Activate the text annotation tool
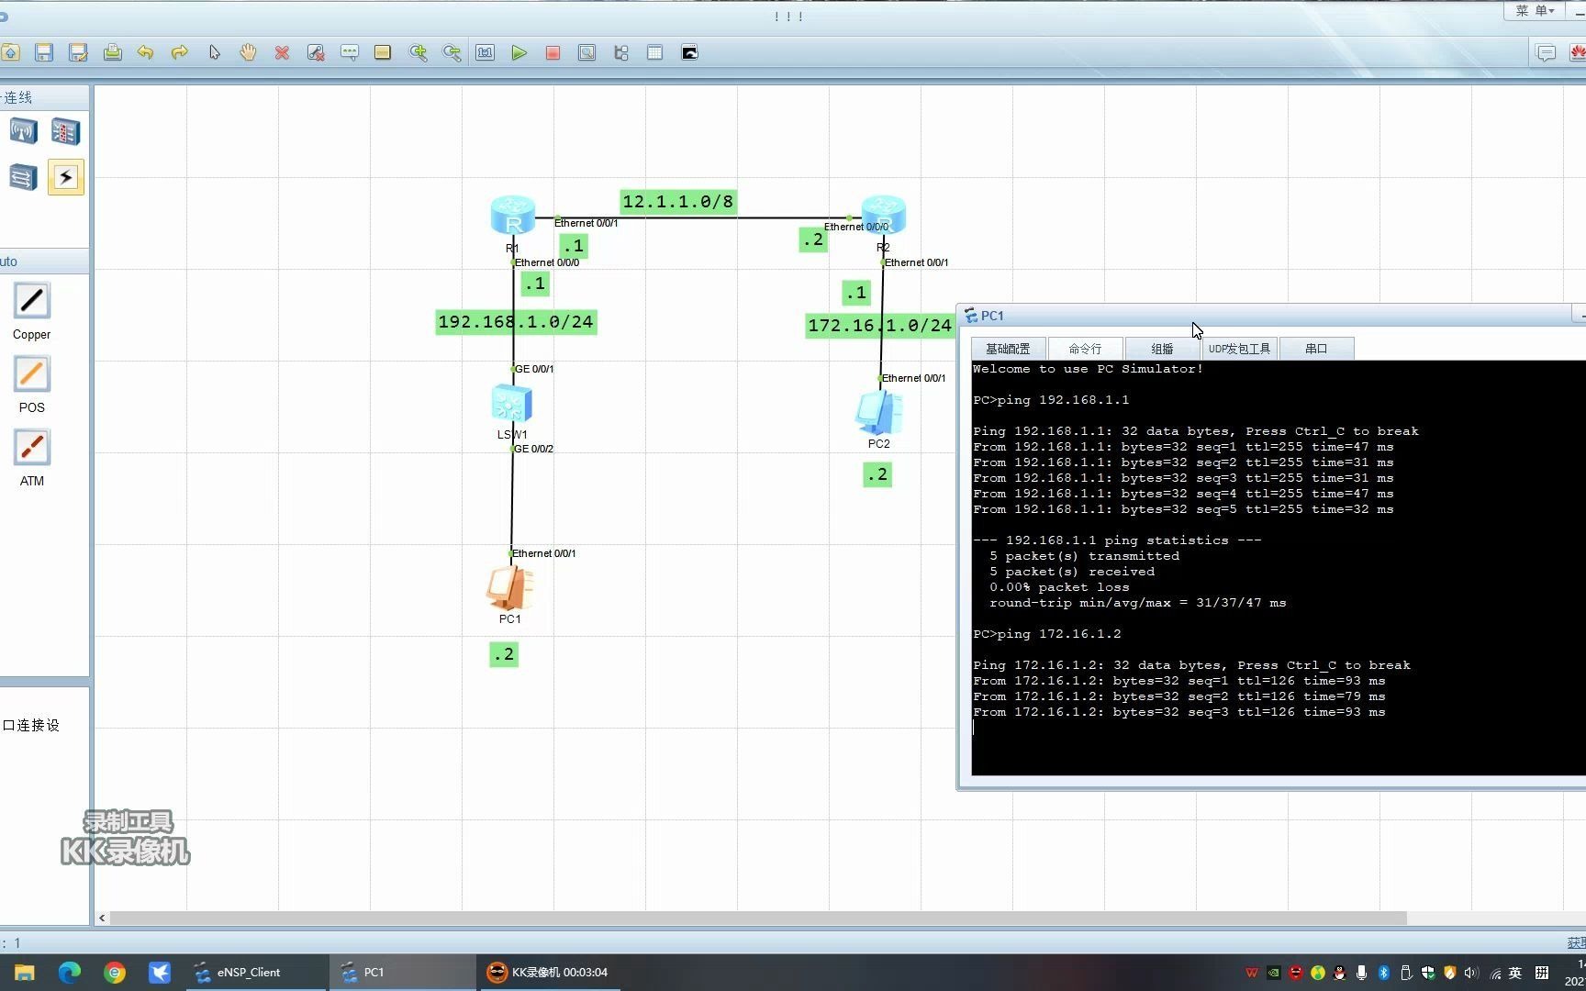The height and width of the screenshot is (991, 1586). tap(350, 52)
